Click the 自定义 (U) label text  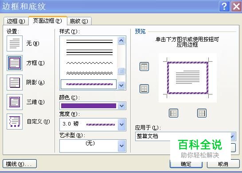click(x=38, y=122)
